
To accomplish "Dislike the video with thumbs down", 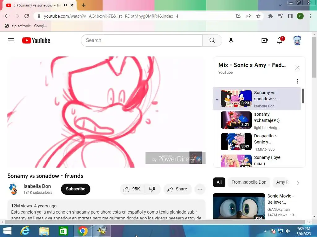I will pos(152,189).
